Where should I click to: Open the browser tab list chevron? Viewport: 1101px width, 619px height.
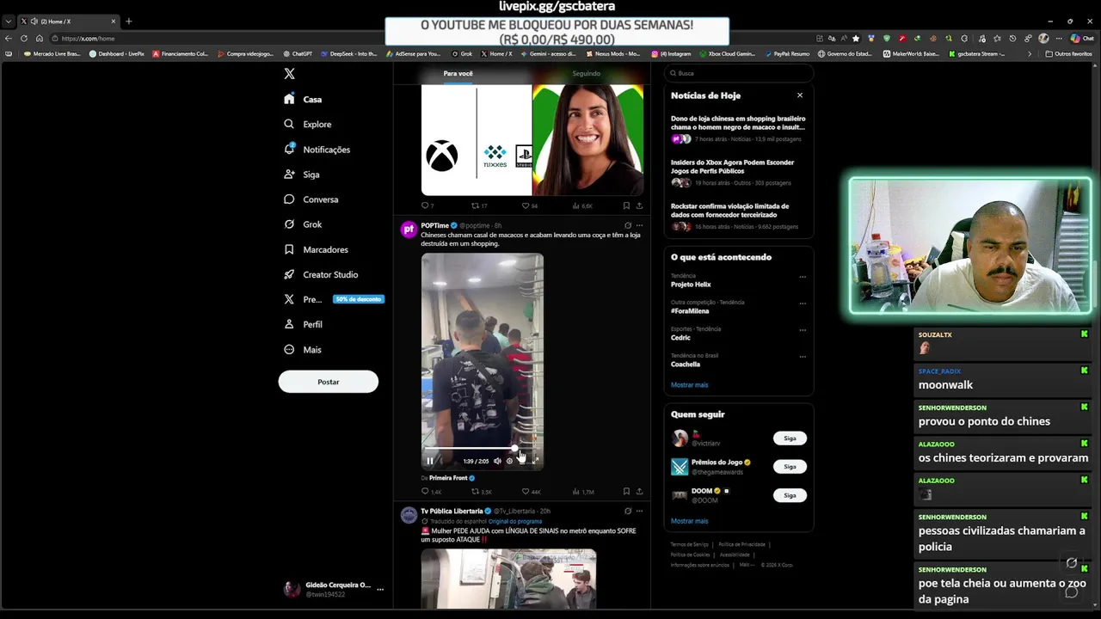click(8, 21)
